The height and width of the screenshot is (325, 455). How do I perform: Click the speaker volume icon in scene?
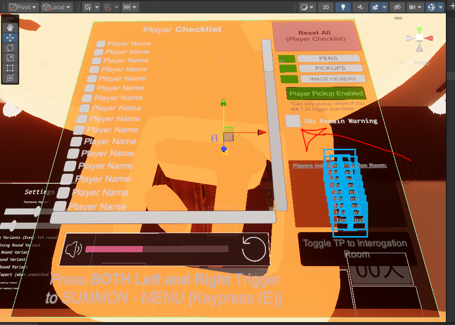click(74, 249)
